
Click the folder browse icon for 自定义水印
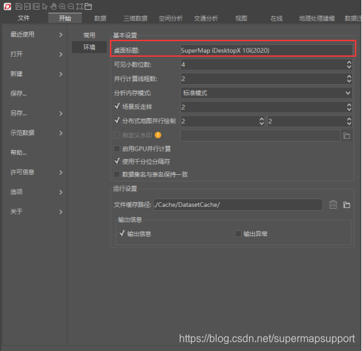click(x=346, y=136)
